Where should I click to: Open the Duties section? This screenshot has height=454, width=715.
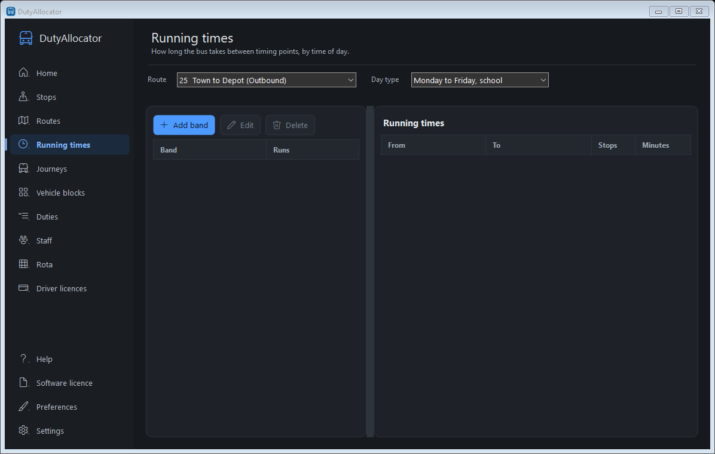[x=70, y=217]
